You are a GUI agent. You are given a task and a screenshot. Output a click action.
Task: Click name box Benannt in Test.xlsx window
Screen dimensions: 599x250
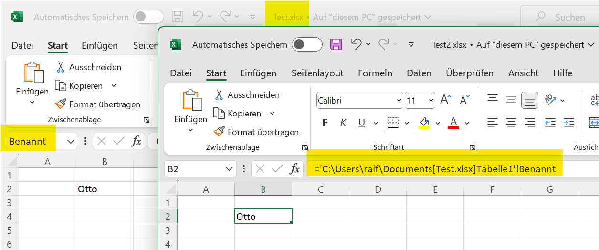(x=35, y=141)
